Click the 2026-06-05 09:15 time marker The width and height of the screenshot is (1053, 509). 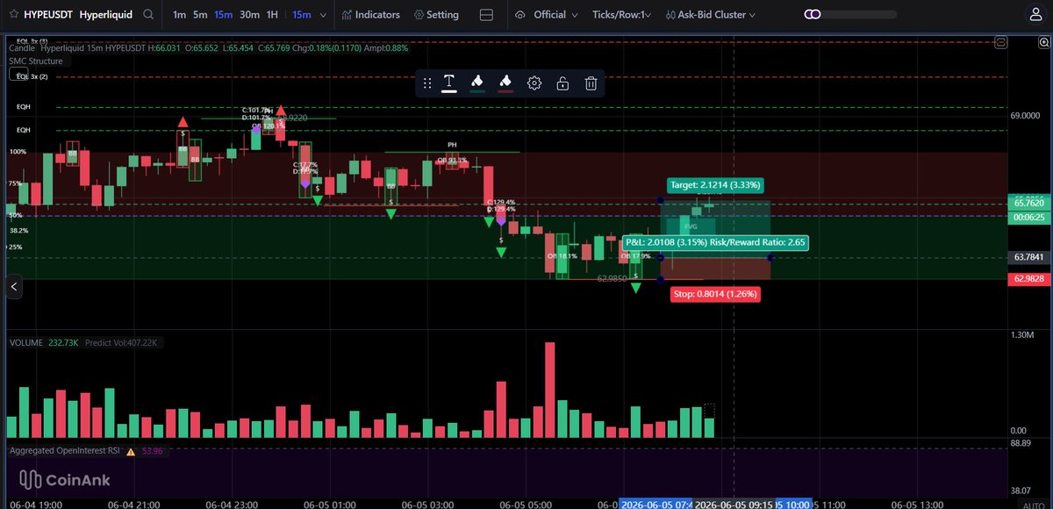click(x=735, y=505)
